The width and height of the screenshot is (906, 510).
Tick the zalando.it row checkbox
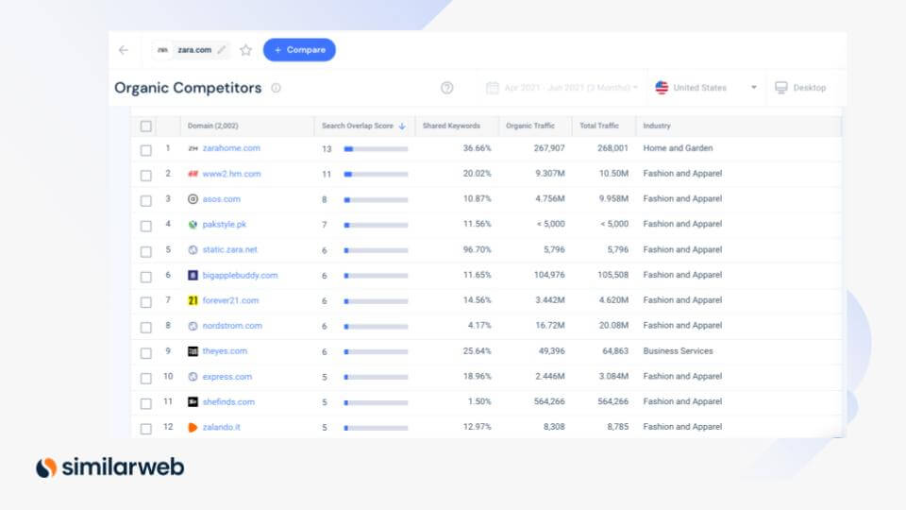(x=145, y=429)
